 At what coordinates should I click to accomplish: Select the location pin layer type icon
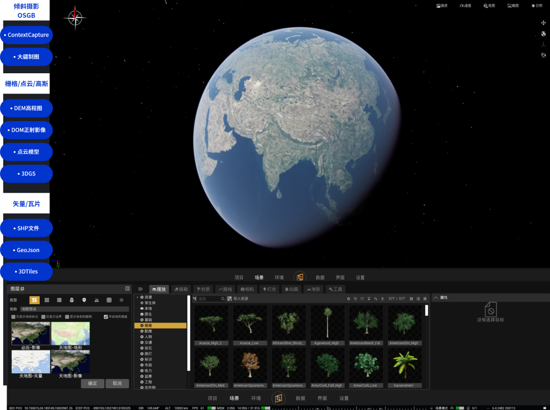pos(84,300)
